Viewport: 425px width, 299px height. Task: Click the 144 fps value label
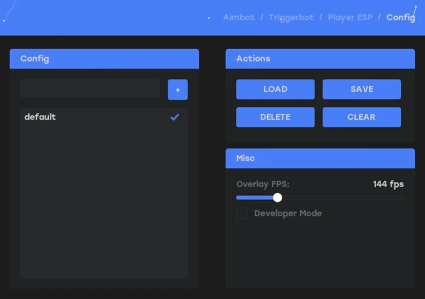point(388,184)
